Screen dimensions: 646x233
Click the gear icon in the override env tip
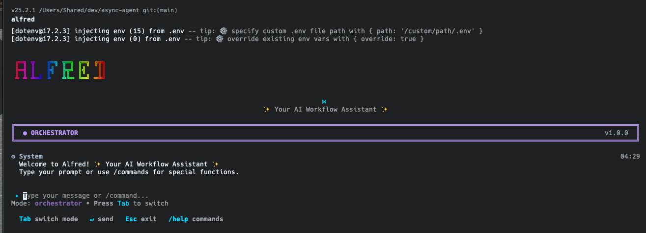click(219, 39)
